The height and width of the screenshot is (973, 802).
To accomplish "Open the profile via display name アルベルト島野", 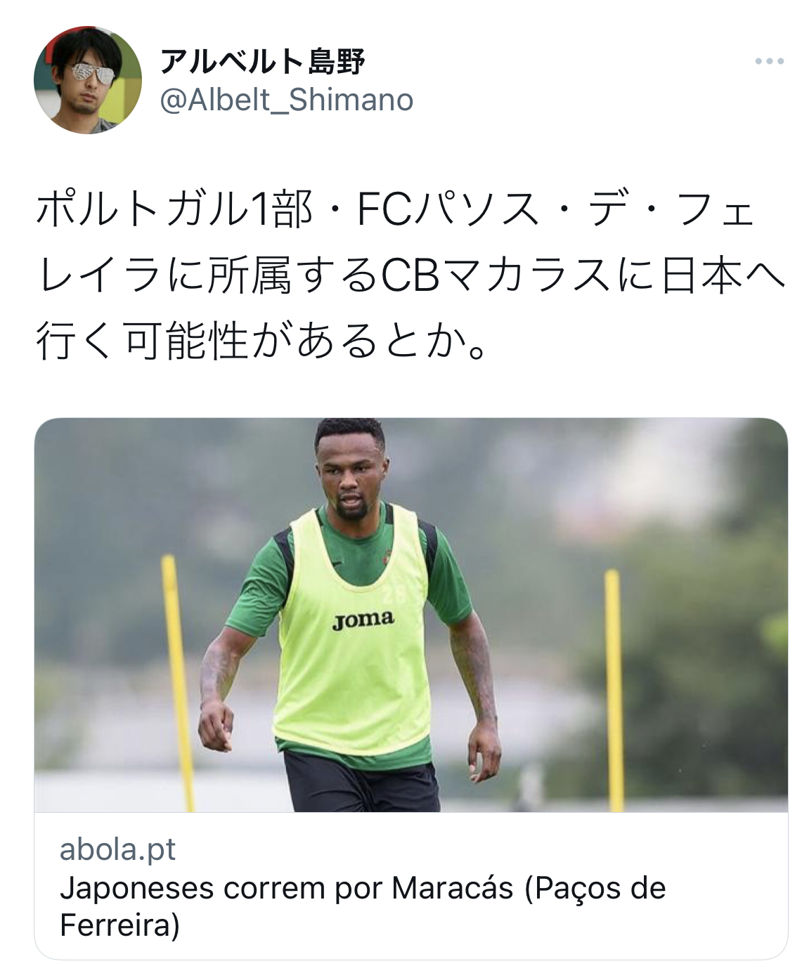I will click(x=263, y=62).
